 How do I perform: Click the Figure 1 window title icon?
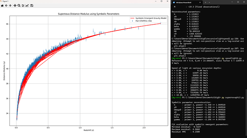coord(1,1)
